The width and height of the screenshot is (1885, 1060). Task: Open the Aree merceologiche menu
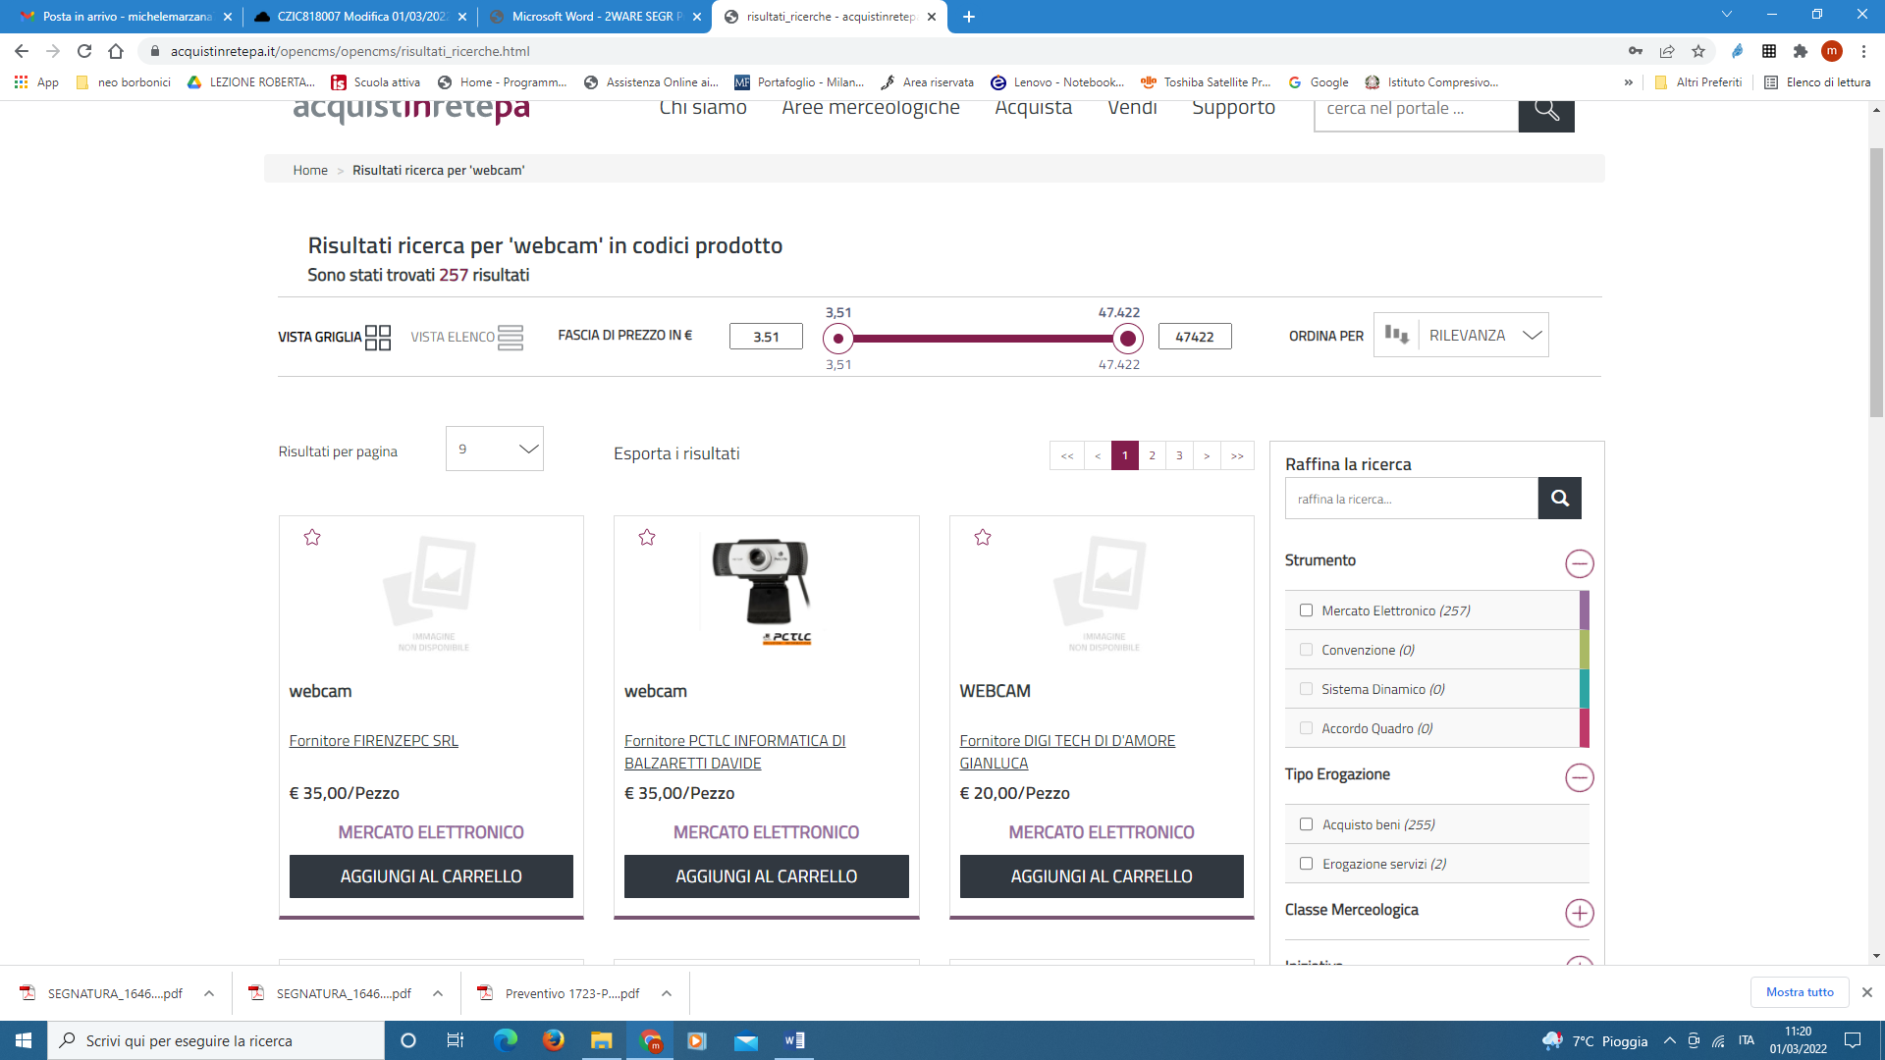click(871, 108)
